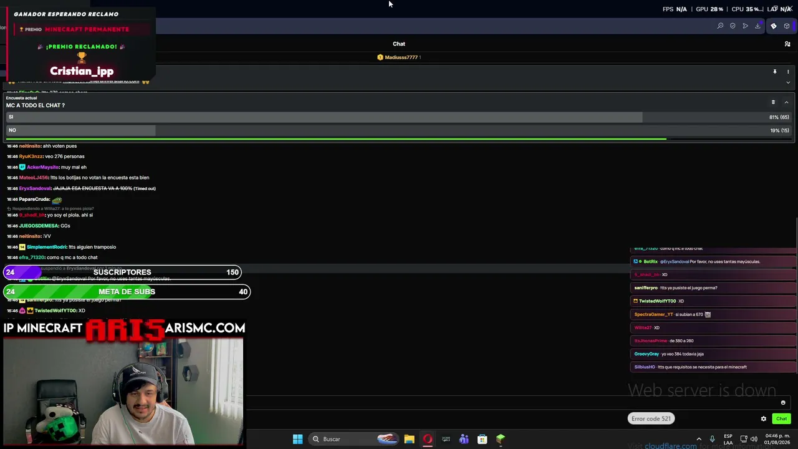Open Opera browser from taskbar
Viewport: 798px width, 449px height.
point(428,439)
